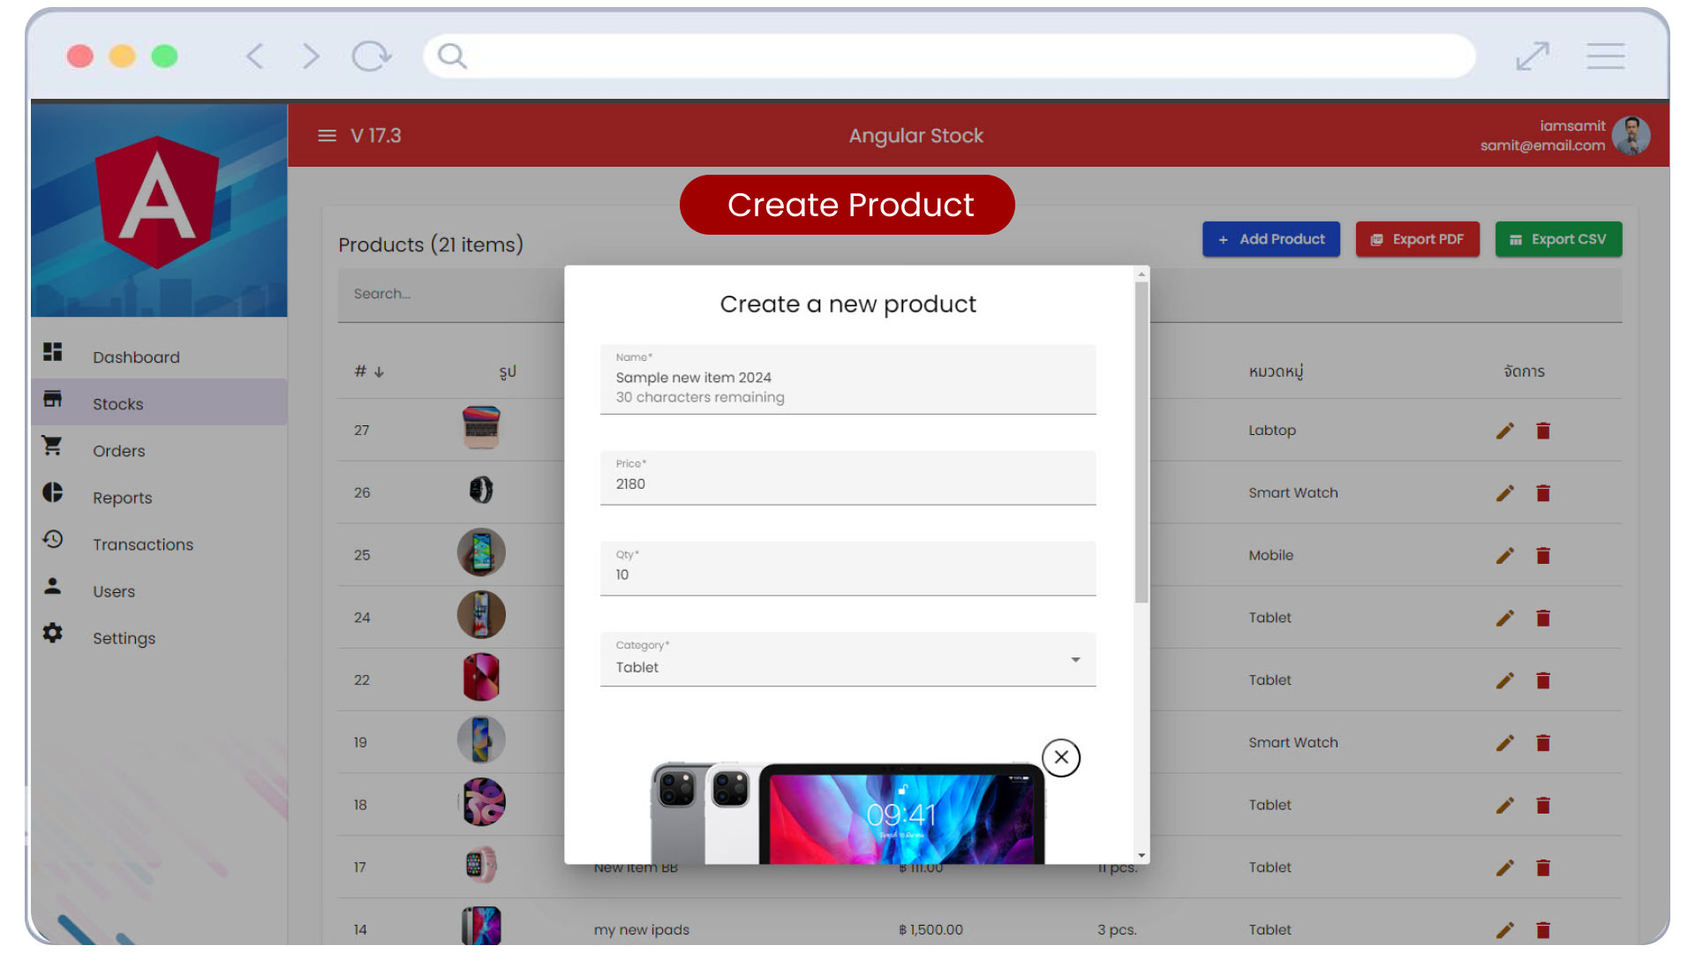Edit product row 19 with pencil icon
Image resolution: width=1695 pixels, height=953 pixels.
pos(1505,743)
